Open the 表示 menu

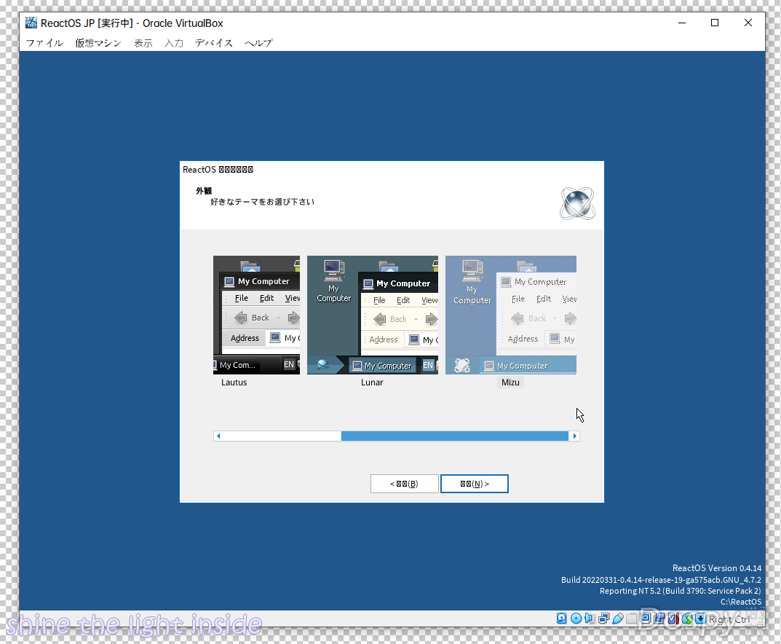143,43
